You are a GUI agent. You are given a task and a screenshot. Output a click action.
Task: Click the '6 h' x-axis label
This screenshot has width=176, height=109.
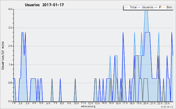point(48,103)
